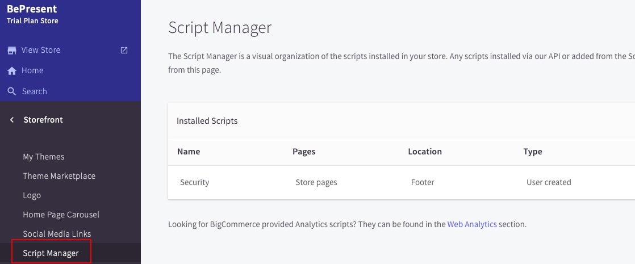Click the Name column header
The height and width of the screenshot is (264, 635).
coord(189,152)
